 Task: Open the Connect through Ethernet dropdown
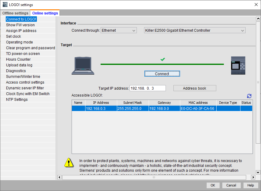(119, 30)
